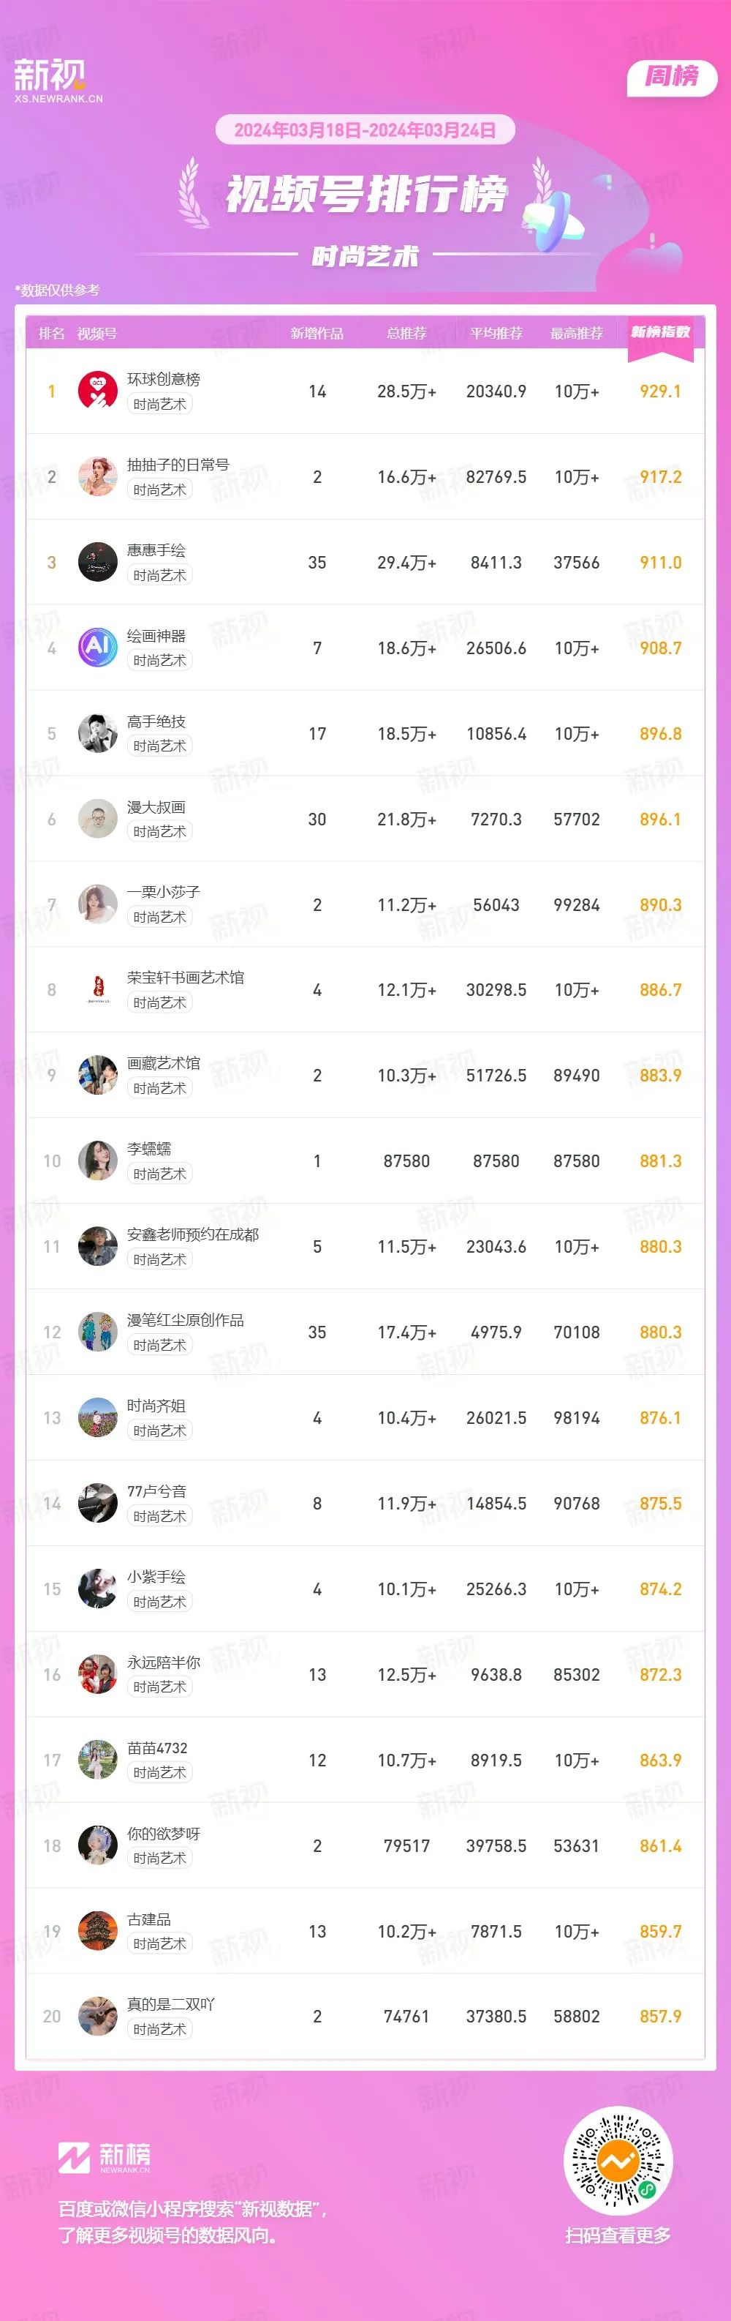Open the 惠惠手绘 avatar

98,562
